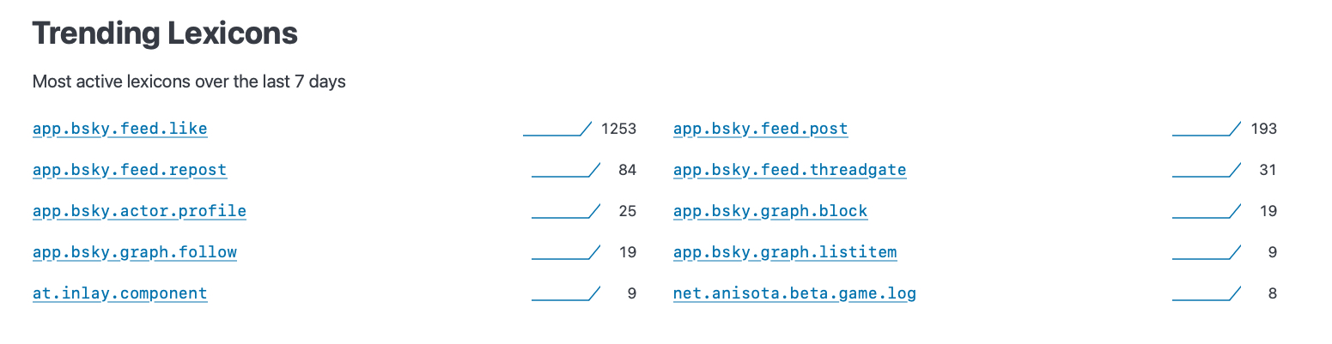Open the app.bsky.feed.threadgate lexicon link
1332x344 pixels.
789,170
